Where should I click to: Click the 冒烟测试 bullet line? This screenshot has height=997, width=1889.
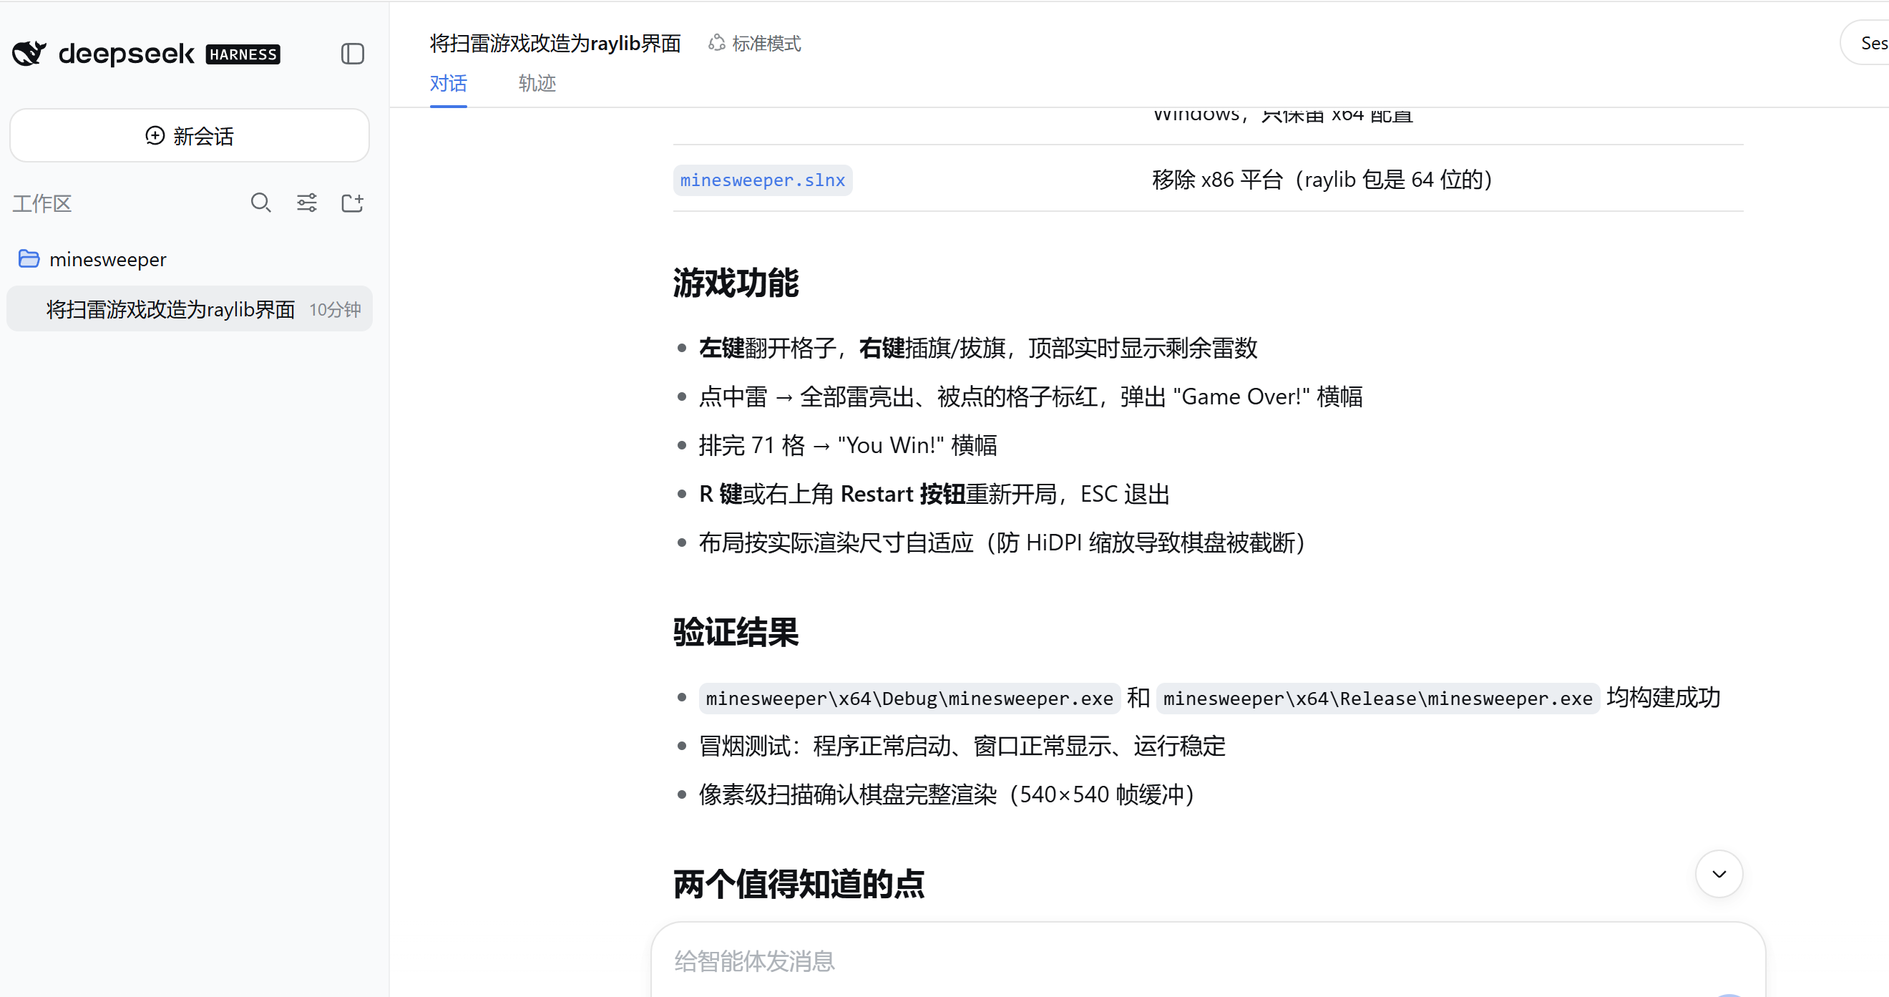962,746
